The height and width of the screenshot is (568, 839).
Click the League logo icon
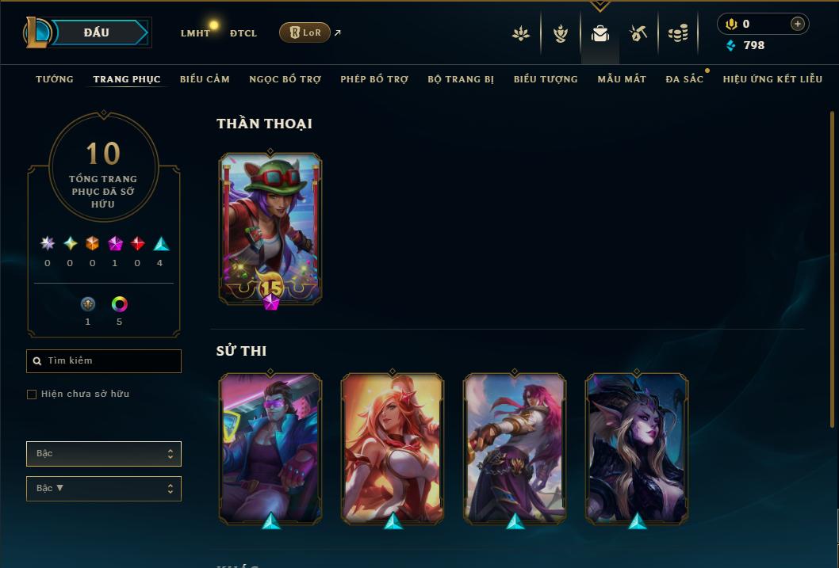pos(36,32)
